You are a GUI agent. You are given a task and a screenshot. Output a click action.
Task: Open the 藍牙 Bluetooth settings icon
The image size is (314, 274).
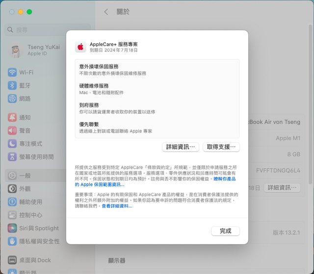pos(12,85)
